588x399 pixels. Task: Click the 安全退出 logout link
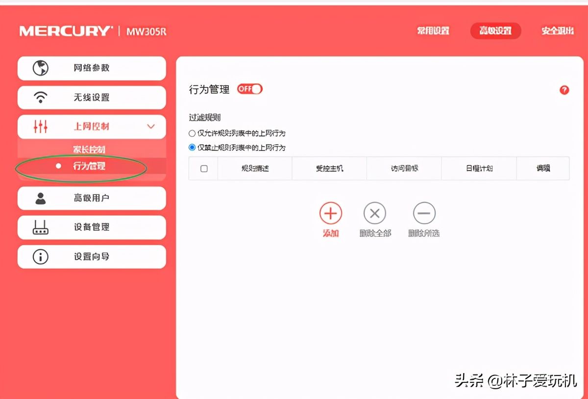point(557,31)
